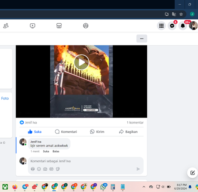Open Calculator from the taskbar
198x192 pixels.
[113, 187]
